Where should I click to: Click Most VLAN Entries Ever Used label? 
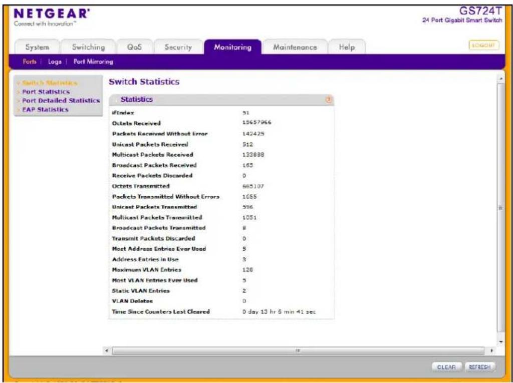[x=155, y=280]
